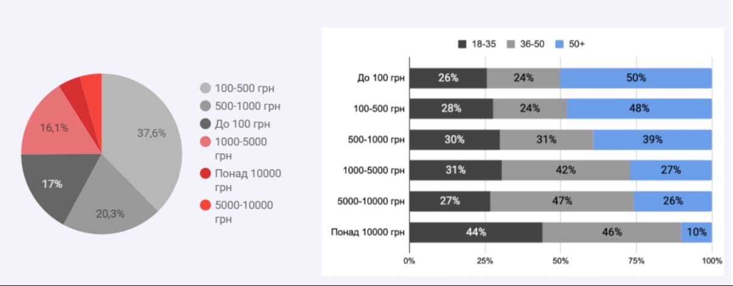Select the 47% gray segment in 5000-10000 грн row
Image resolution: width=733 pixels, height=286 pixels.
pyautogui.click(x=562, y=201)
